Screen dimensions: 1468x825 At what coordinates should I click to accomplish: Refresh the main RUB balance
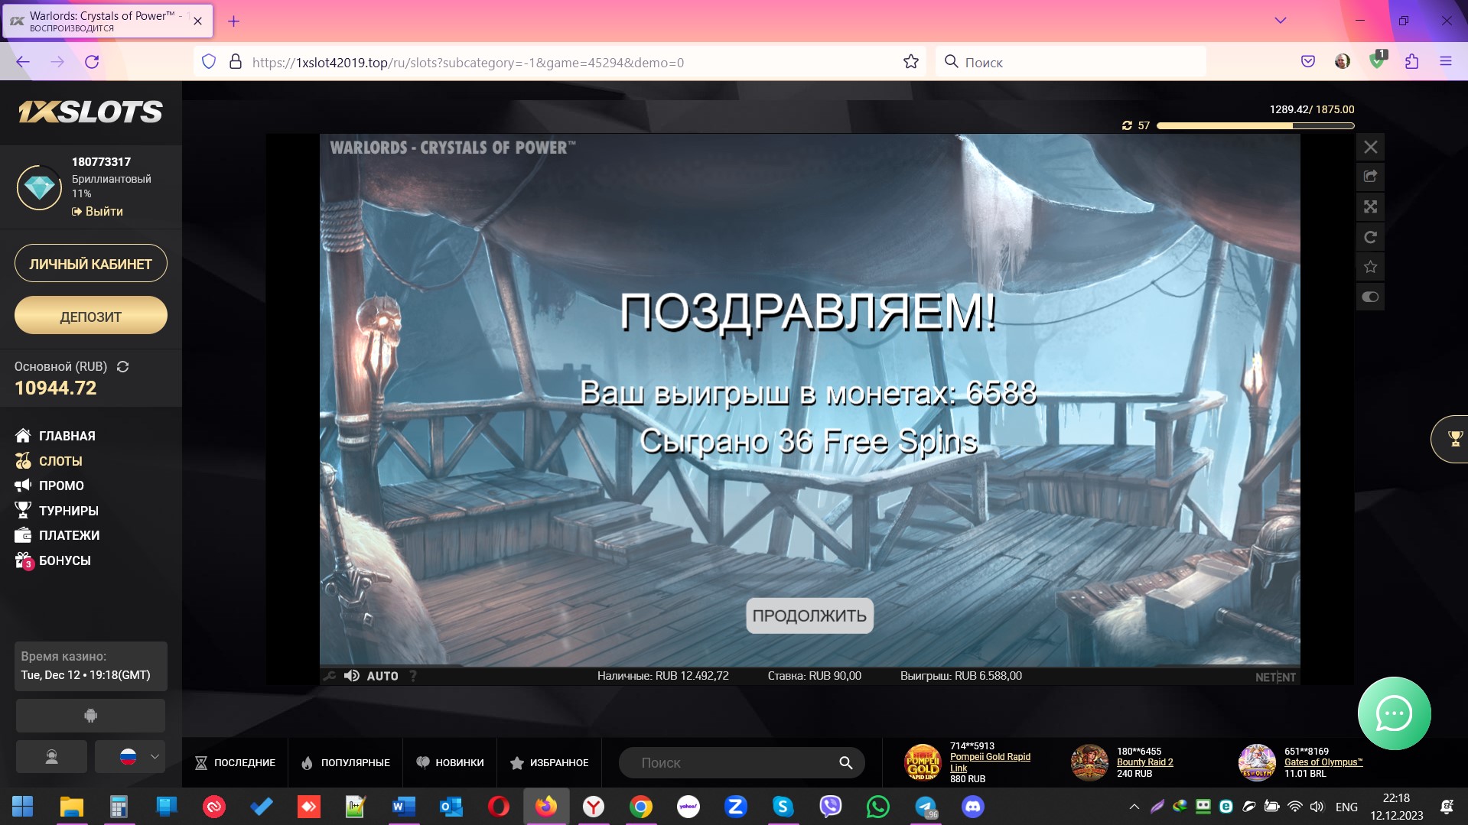[122, 367]
